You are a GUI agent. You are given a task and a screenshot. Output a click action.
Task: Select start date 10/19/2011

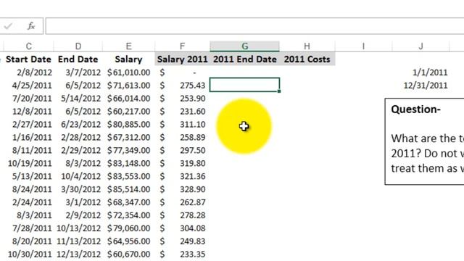28,163
